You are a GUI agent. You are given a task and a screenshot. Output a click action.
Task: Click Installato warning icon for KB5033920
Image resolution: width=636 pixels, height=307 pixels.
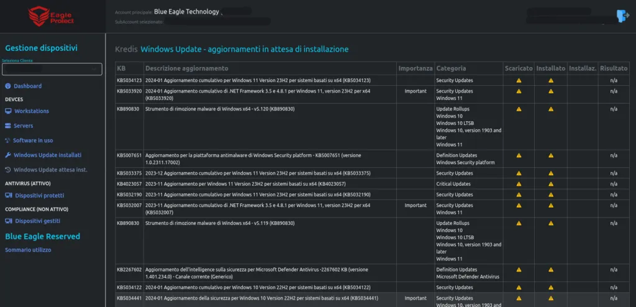click(x=551, y=91)
